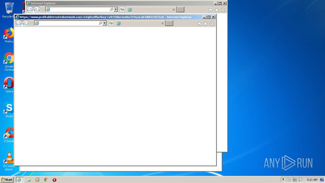325x183 pixels.
Task: Refresh page in rear IE window
Action: [122, 9]
